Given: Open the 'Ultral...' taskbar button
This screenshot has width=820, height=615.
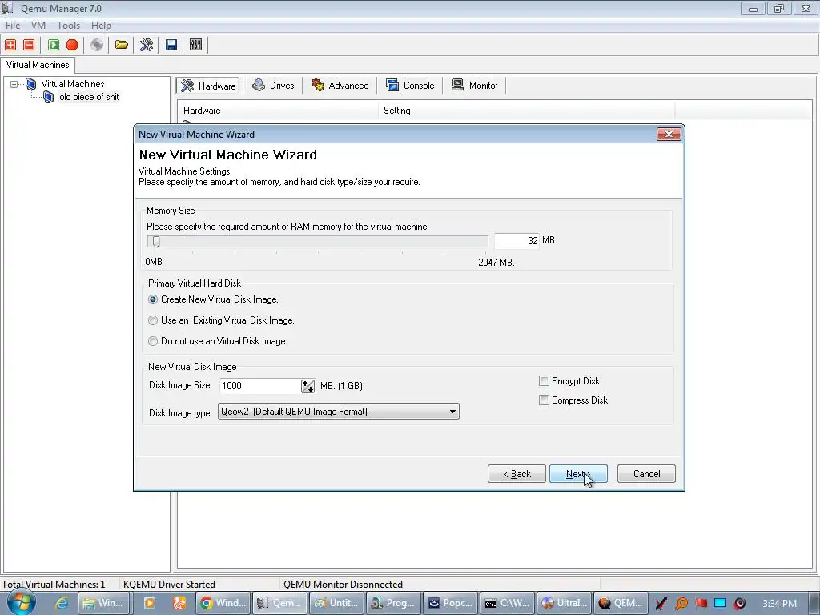Looking at the screenshot, I should (565, 603).
